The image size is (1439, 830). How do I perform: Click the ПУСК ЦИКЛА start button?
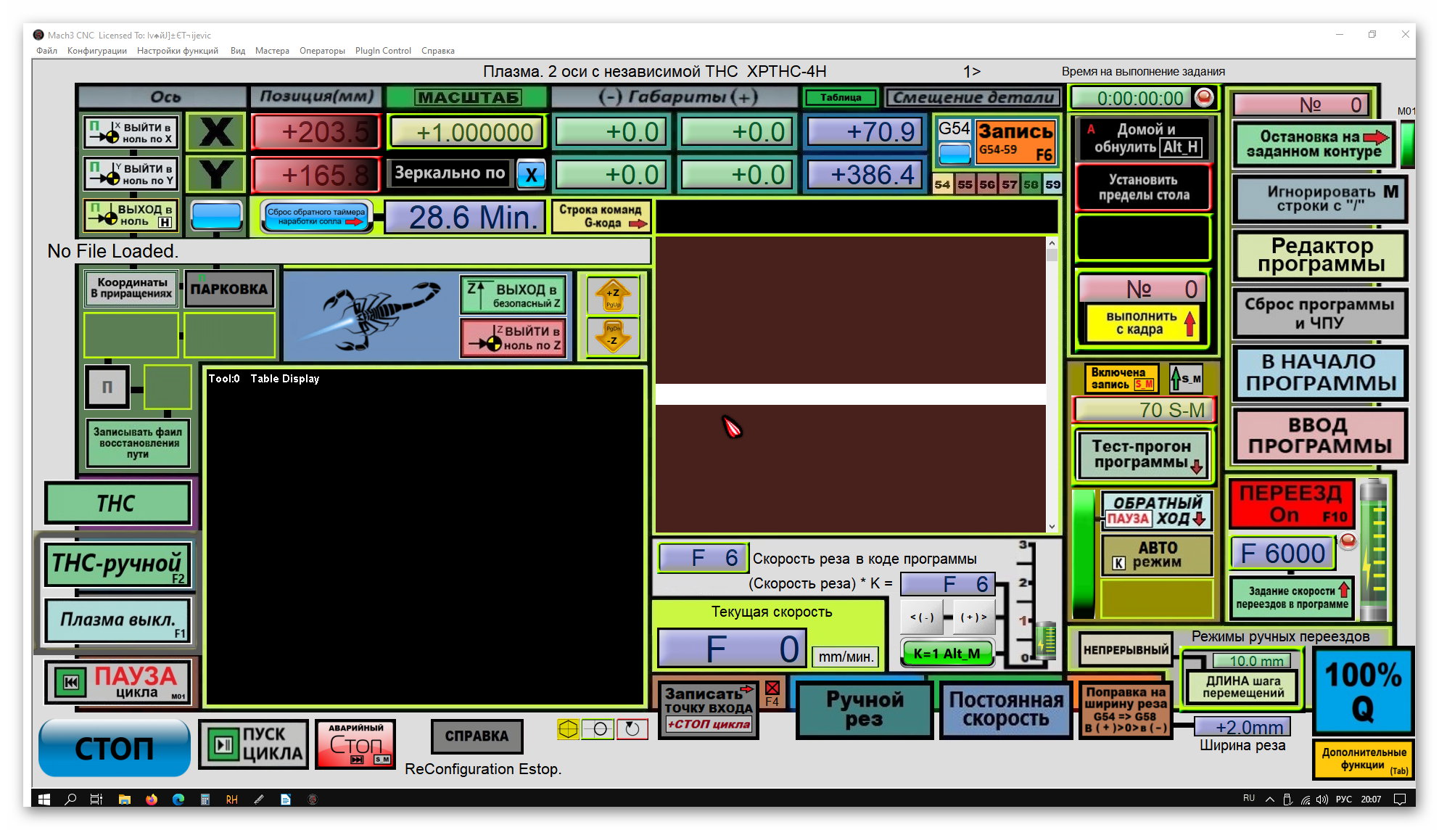255,744
